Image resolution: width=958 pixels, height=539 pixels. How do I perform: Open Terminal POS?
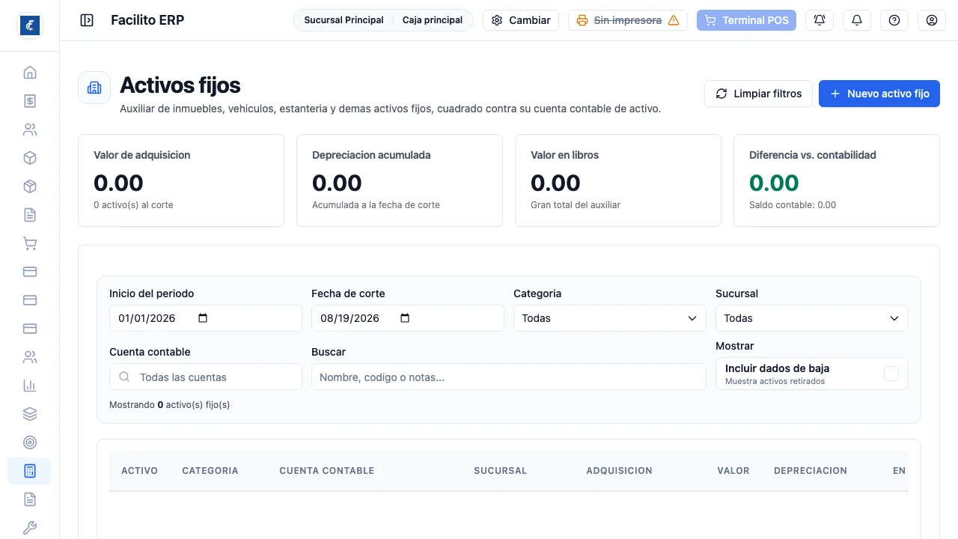746,20
